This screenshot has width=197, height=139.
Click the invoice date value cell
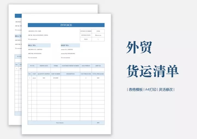[98, 35]
